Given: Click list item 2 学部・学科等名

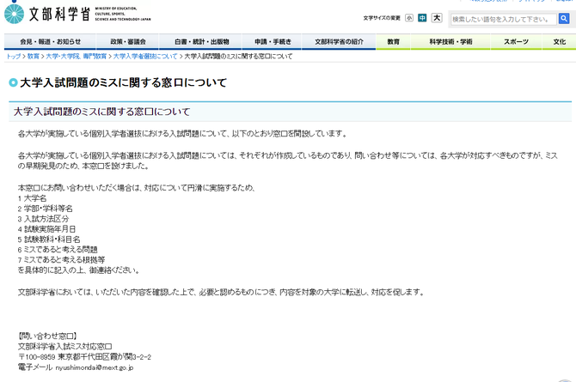Looking at the screenshot, I should [x=46, y=209].
